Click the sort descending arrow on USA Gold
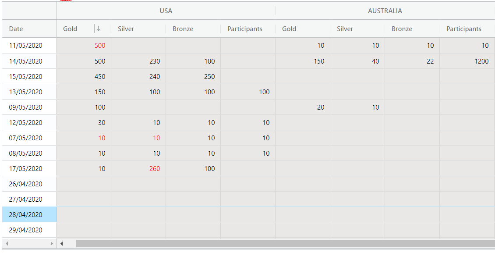 click(99, 29)
